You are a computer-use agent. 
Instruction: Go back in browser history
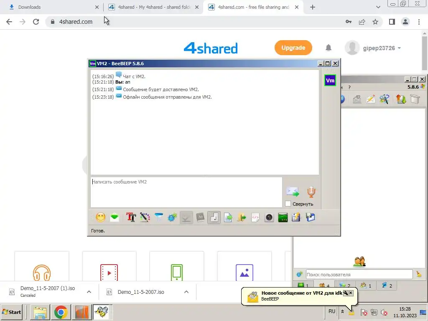pos(9,22)
